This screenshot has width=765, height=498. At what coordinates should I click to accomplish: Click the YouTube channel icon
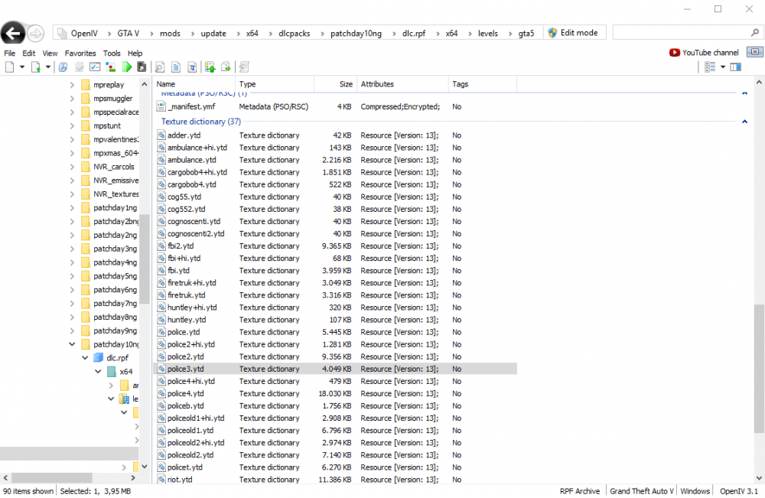(674, 53)
